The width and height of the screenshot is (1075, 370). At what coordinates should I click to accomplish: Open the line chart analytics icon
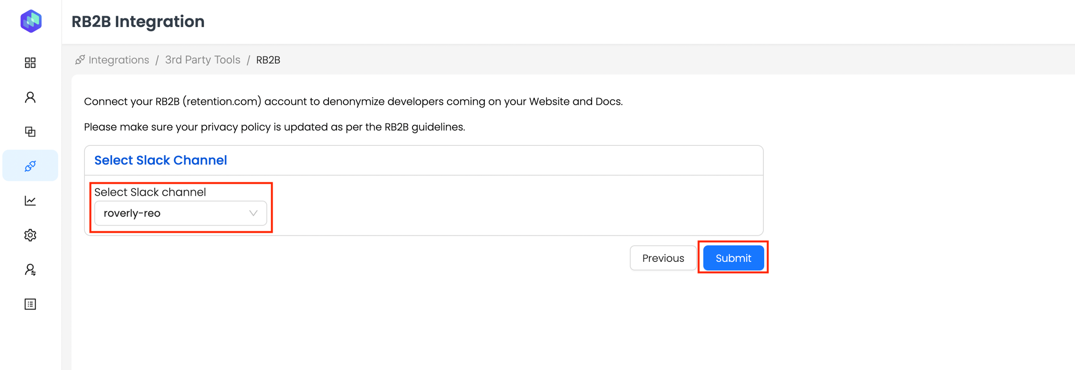pyautogui.click(x=30, y=201)
